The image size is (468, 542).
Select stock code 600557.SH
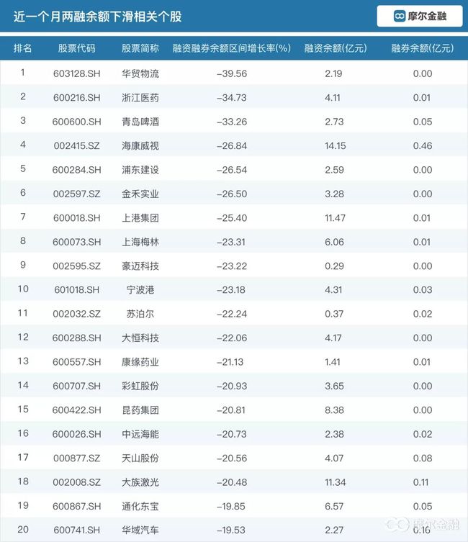click(x=77, y=362)
